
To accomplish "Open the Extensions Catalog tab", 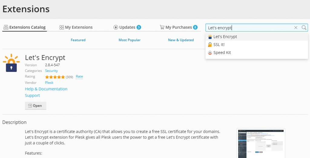I will [x=25, y=27].
